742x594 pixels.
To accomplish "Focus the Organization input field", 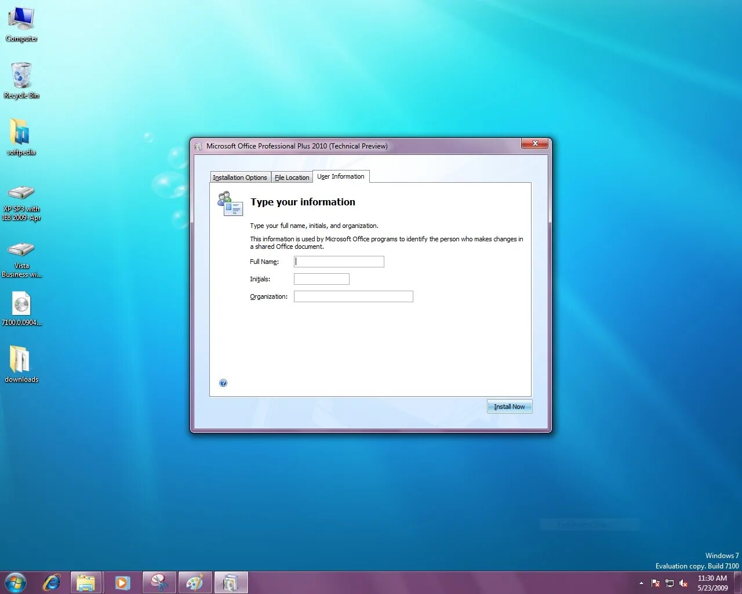I will coord(354,296).
